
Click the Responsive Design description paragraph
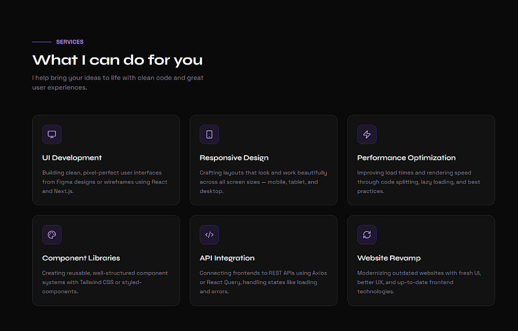point(263,182)
